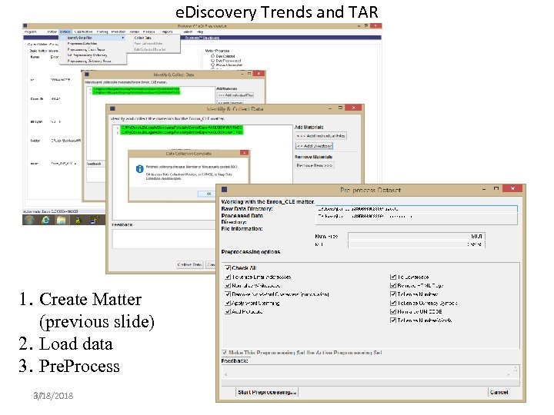The width and height of the screenshot is (554, 415).
Task: Select second green highlighted path in front window
Action: [x=182, y=132]
